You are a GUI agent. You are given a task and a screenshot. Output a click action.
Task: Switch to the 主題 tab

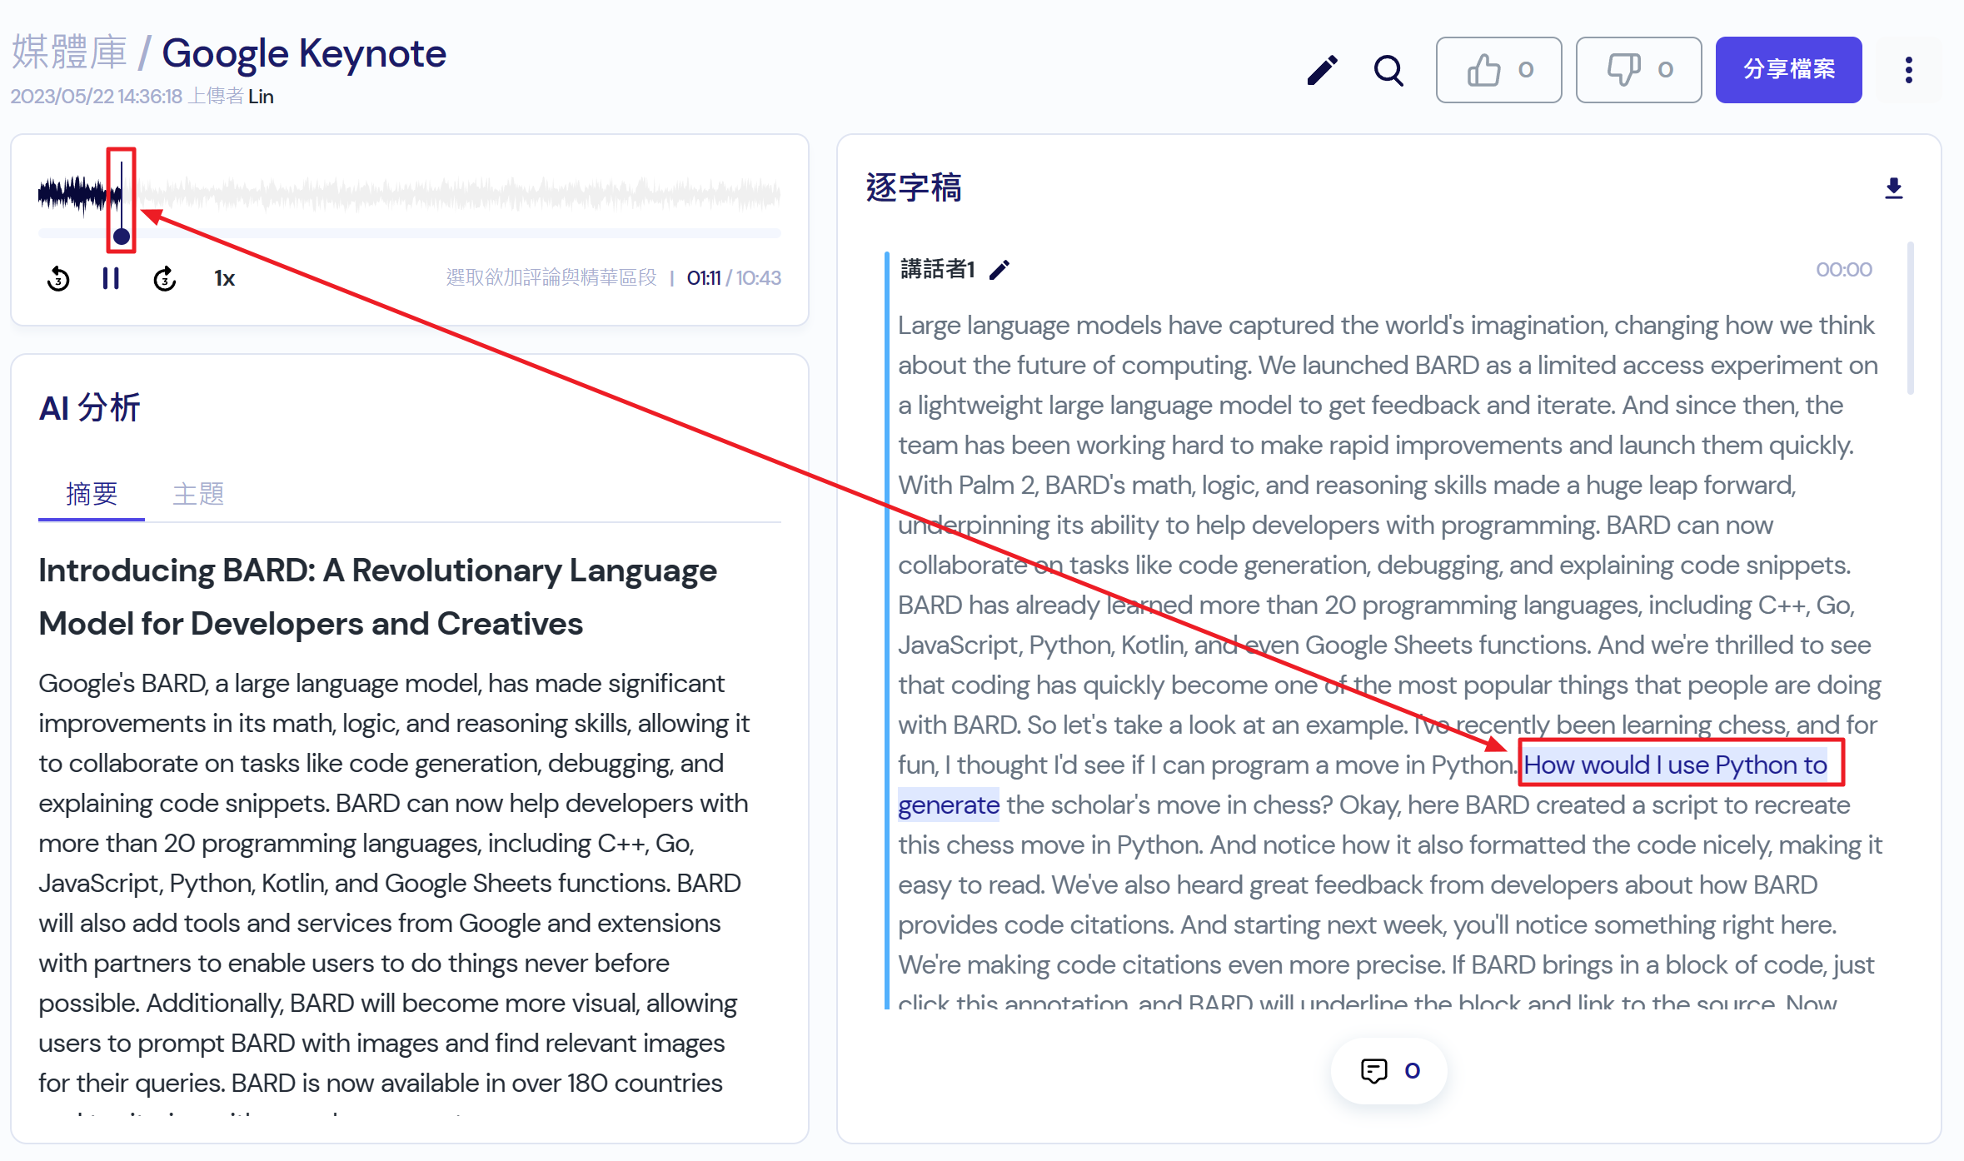tap(198, 494)
